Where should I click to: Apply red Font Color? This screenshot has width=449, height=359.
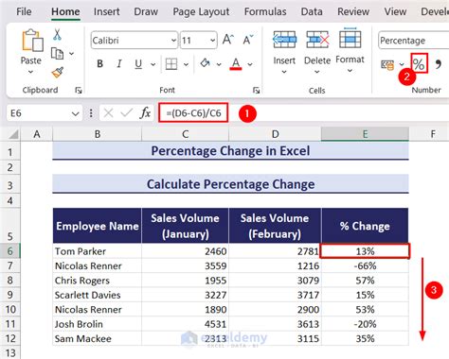[x=236, y=64]
